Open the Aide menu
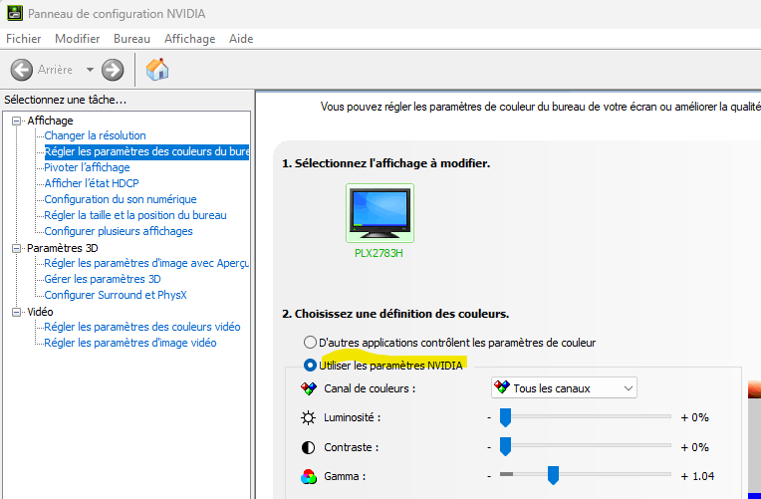This screenshot has width=761, height=499. click(x=241, y=39)
